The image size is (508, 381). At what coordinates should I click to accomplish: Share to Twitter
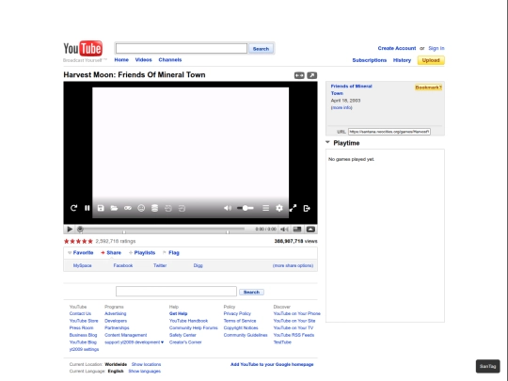[x=160, y=265]
